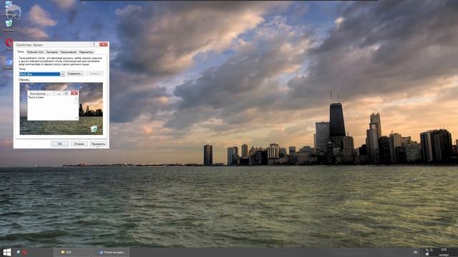Open the Recycle Bin desktop icon
458x257 pixels.
[9, 23]
